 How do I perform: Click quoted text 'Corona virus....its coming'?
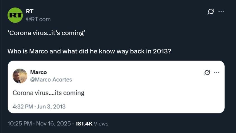pyautogui.click(x=49, y=93)
